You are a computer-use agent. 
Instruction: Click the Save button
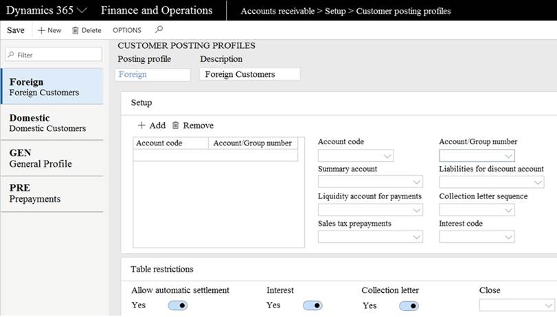point(16,30)
